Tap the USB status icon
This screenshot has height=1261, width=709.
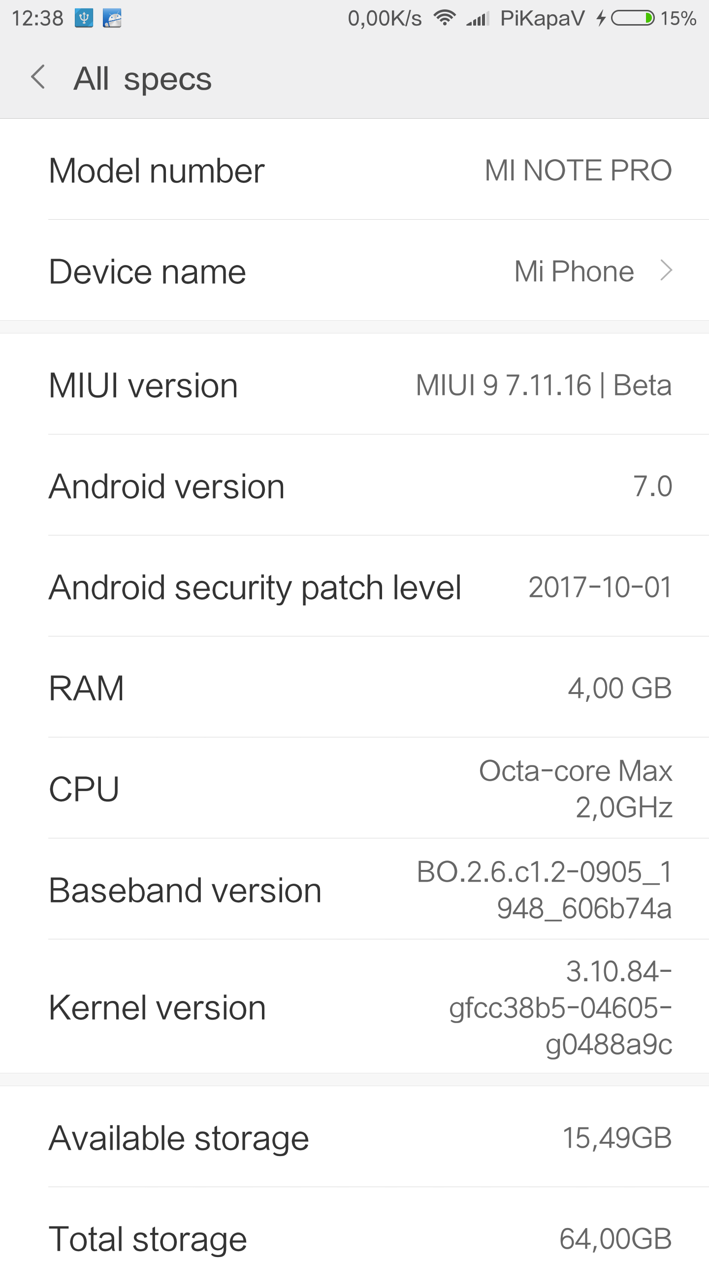point(84,19)
